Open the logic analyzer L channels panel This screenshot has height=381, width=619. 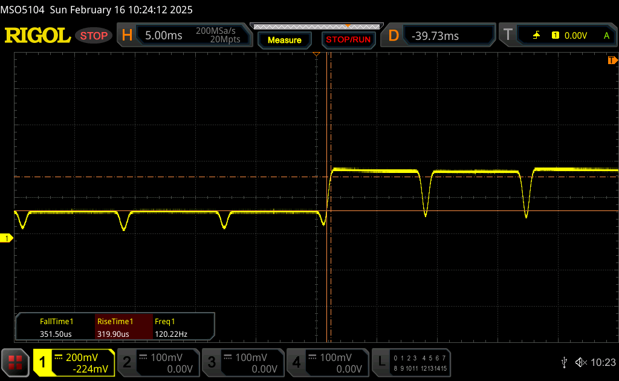coord(411,363)
